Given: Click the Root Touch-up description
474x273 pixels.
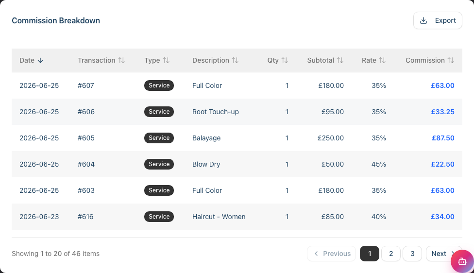Looking at the screenshot, I should pos(216,112).
